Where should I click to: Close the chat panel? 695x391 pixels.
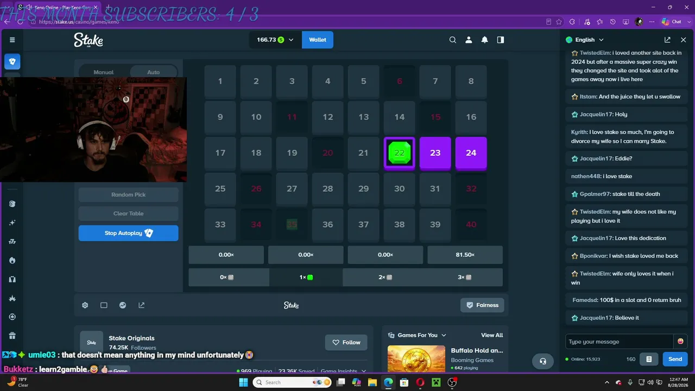684,40
